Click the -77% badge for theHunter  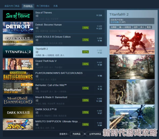tap(85, 88)
